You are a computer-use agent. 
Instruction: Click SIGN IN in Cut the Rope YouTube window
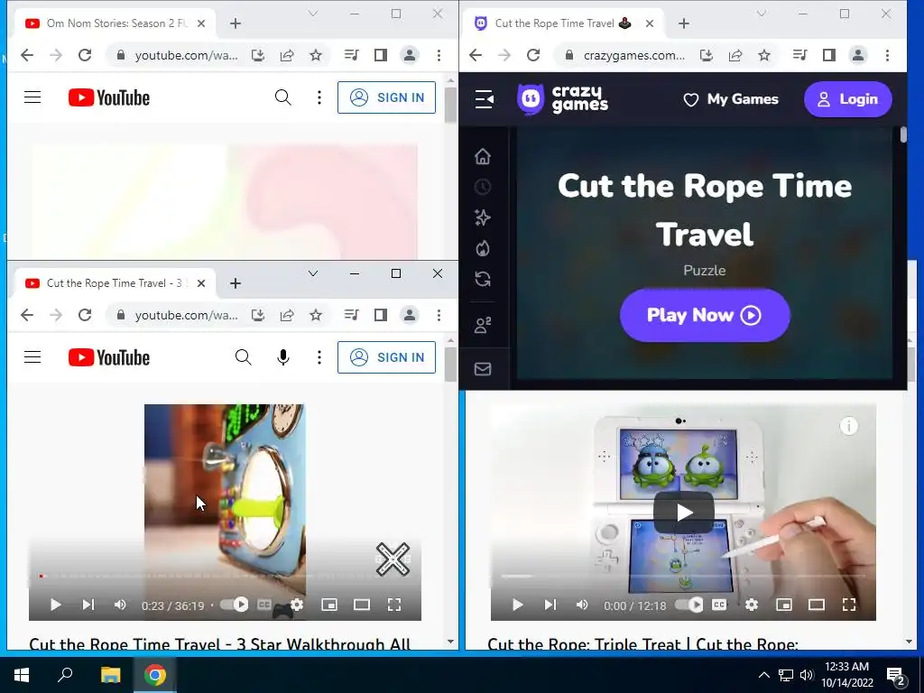pos(386,357)
